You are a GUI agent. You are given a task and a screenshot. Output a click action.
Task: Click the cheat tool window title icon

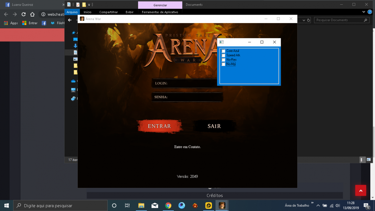click(222, 42)
